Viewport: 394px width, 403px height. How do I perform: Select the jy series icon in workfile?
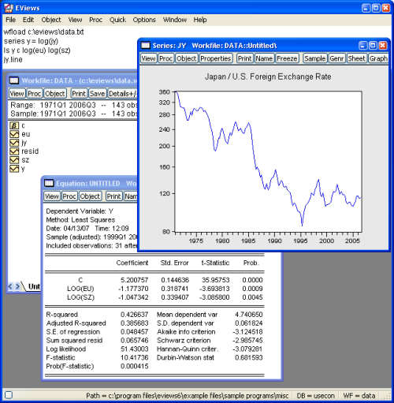click(14, 143)
